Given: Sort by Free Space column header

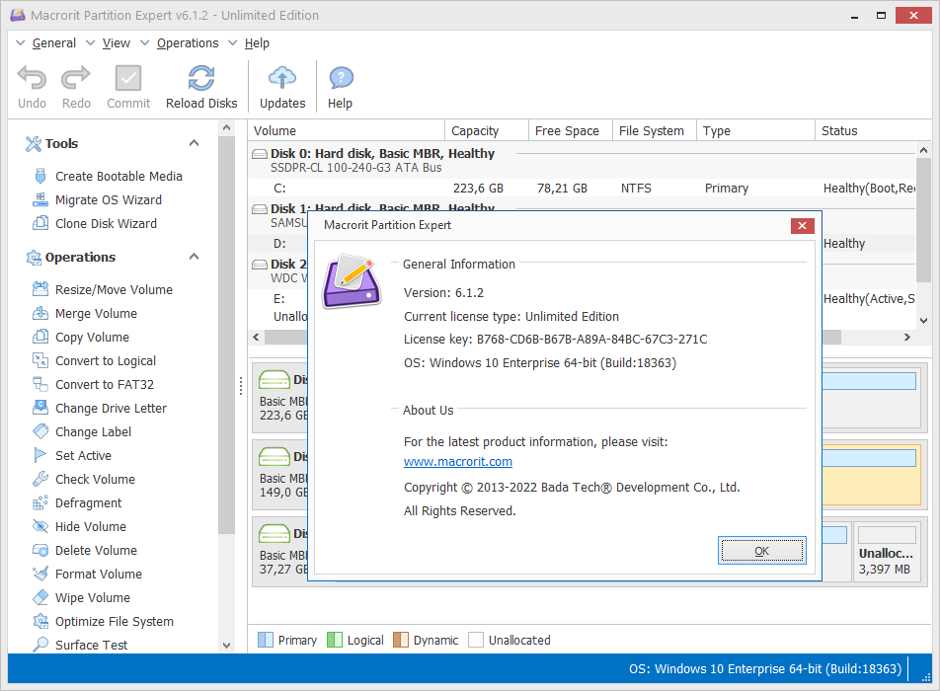Looking at the screenshot, I should coord(571,130).
